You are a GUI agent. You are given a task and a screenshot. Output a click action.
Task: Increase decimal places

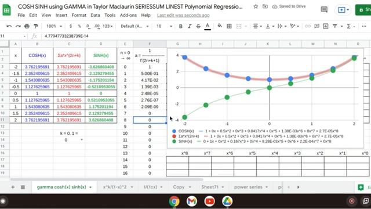(x=97, y=26)
